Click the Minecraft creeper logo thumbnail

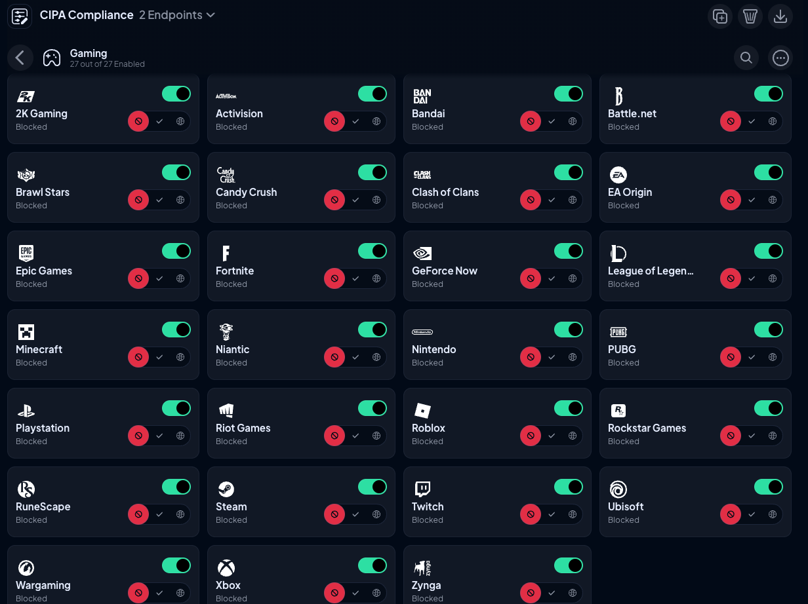26,332
